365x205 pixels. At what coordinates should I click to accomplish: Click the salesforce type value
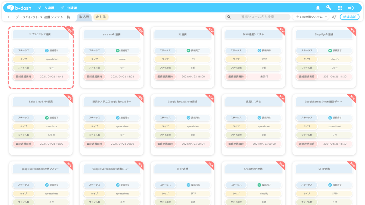[x=52, y=126]
